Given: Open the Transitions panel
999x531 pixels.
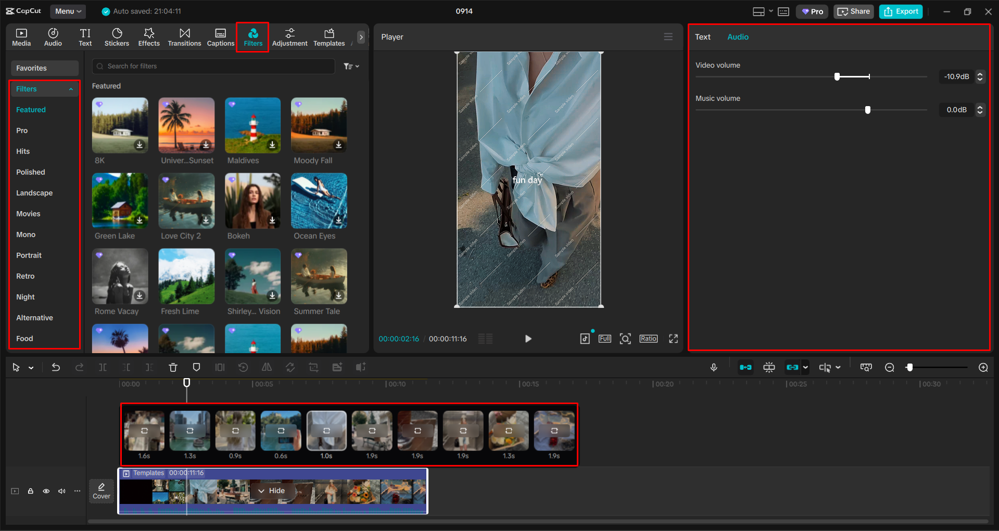Looking at the screenshot, I should pos(184,37).
